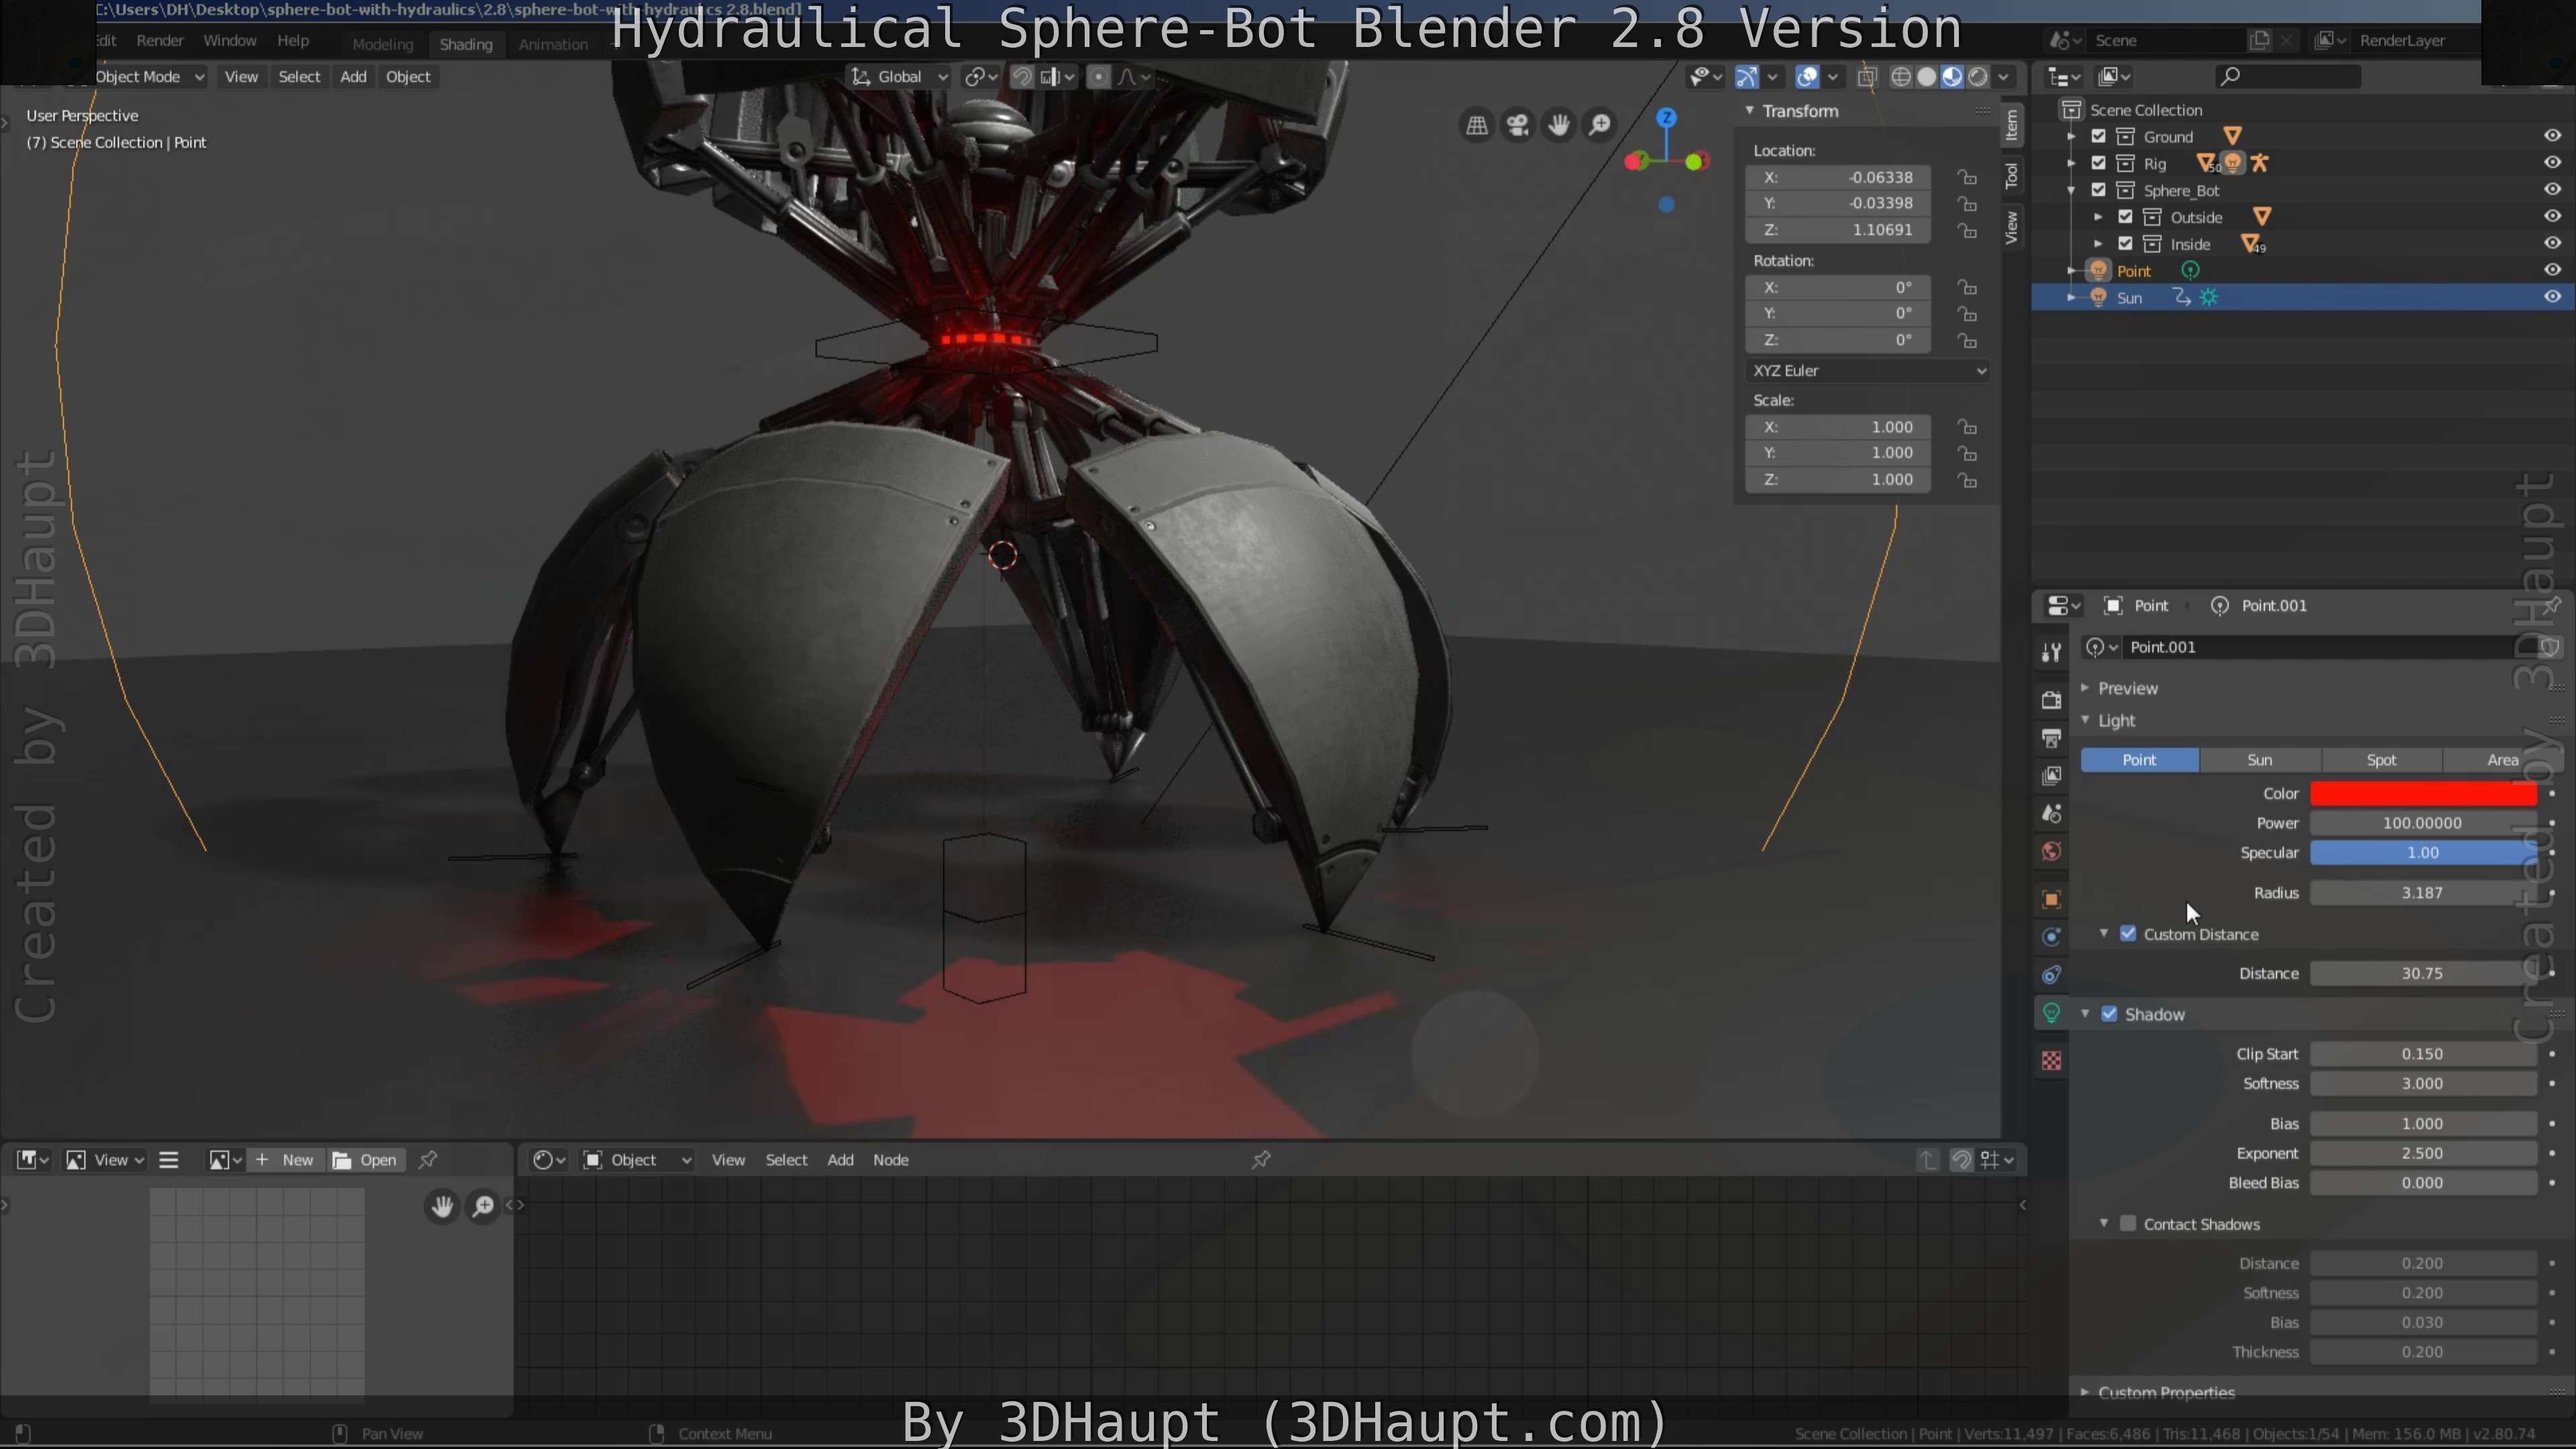Click the zoom magnifier icon in viewport
Screen dimensions: 2576x1449
point(1600,125)
